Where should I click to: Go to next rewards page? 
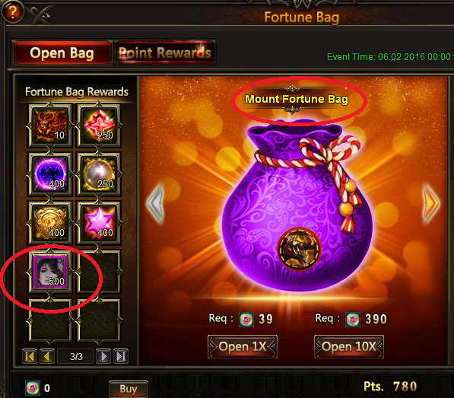tap(103, 356)
